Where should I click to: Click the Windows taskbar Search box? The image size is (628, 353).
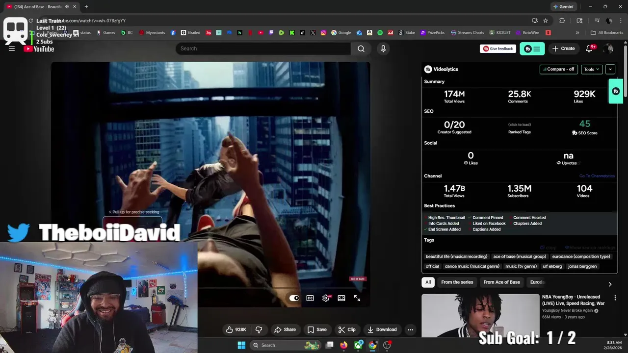pos(286,345)
